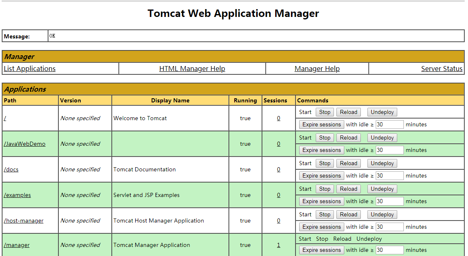Undeploy the /examples application
The height and width of the screenshot is (256, 468).
(x=382, y=189)
